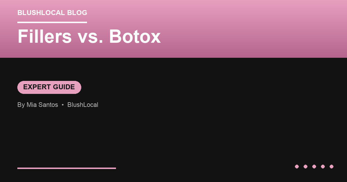Click the word Botox in the title

(x=135, y=37)
